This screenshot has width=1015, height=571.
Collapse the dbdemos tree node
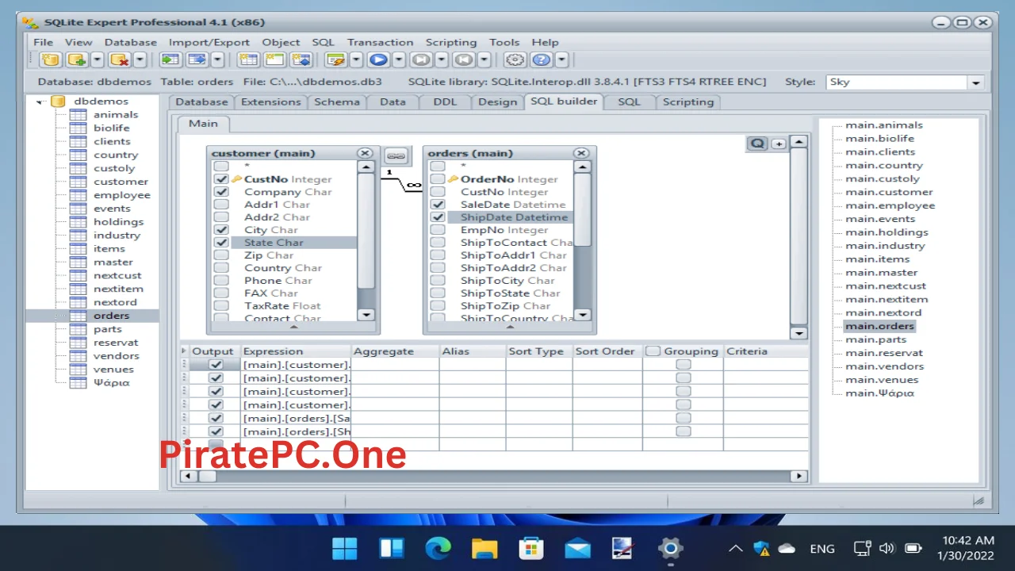40,102
